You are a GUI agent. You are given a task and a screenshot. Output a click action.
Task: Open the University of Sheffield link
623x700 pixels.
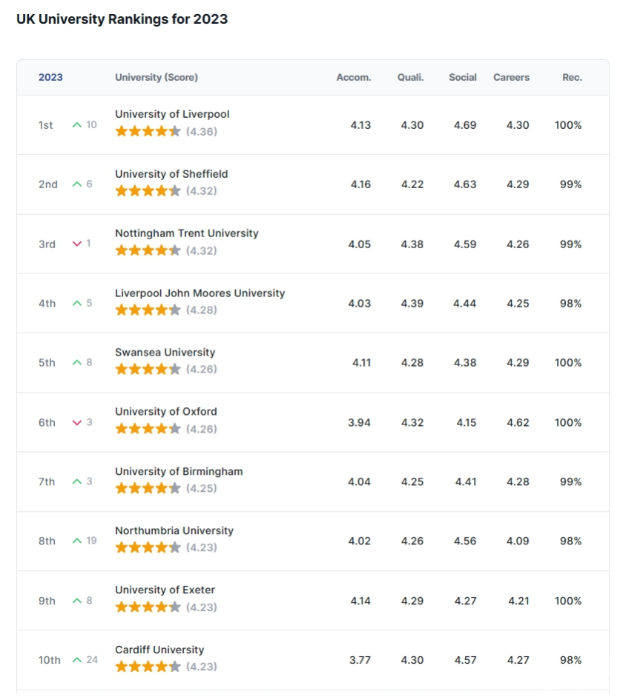171,174
